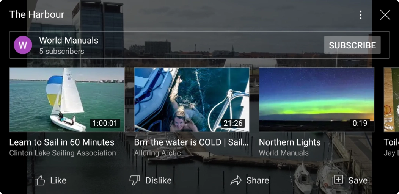Open Clinton Lake Sailing Association channel

pyautogui.click(x=63, y=153)
